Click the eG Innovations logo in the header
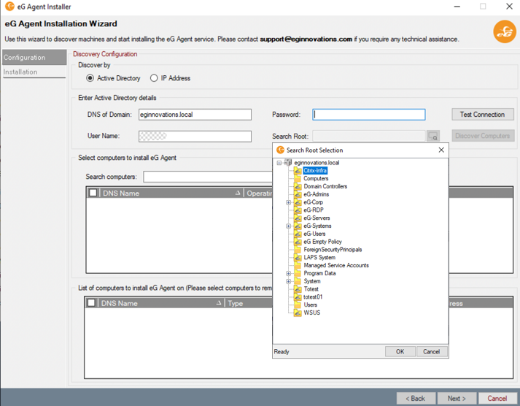Screen dimensions: 520x406 coord(505,31)
